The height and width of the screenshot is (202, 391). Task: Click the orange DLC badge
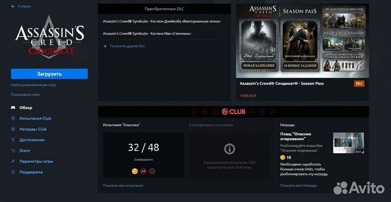[359, 84]
